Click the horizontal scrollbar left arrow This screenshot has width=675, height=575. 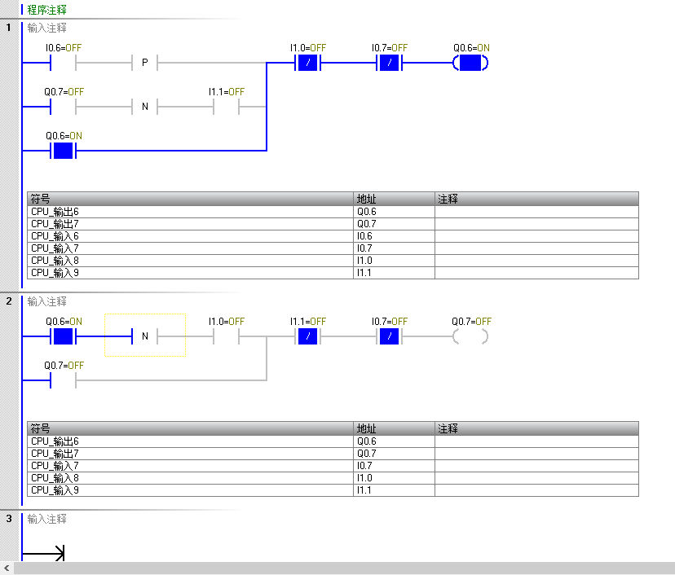coord(7,568)
